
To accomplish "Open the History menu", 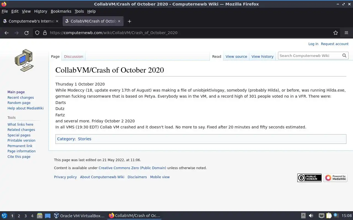I will [41, 11].
